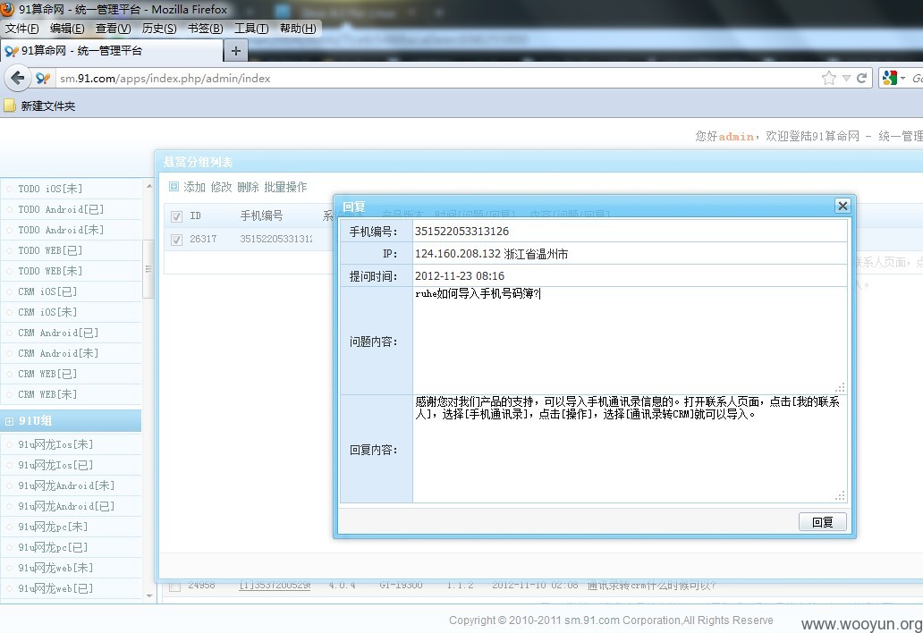The image size is (923, 633).
Task: Click the URL address field
Action: coord(436,79)
